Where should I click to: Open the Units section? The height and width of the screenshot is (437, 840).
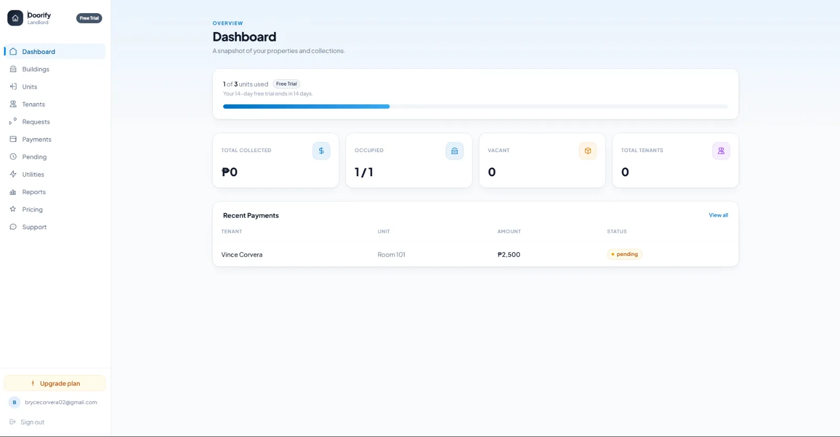(55, 87)
